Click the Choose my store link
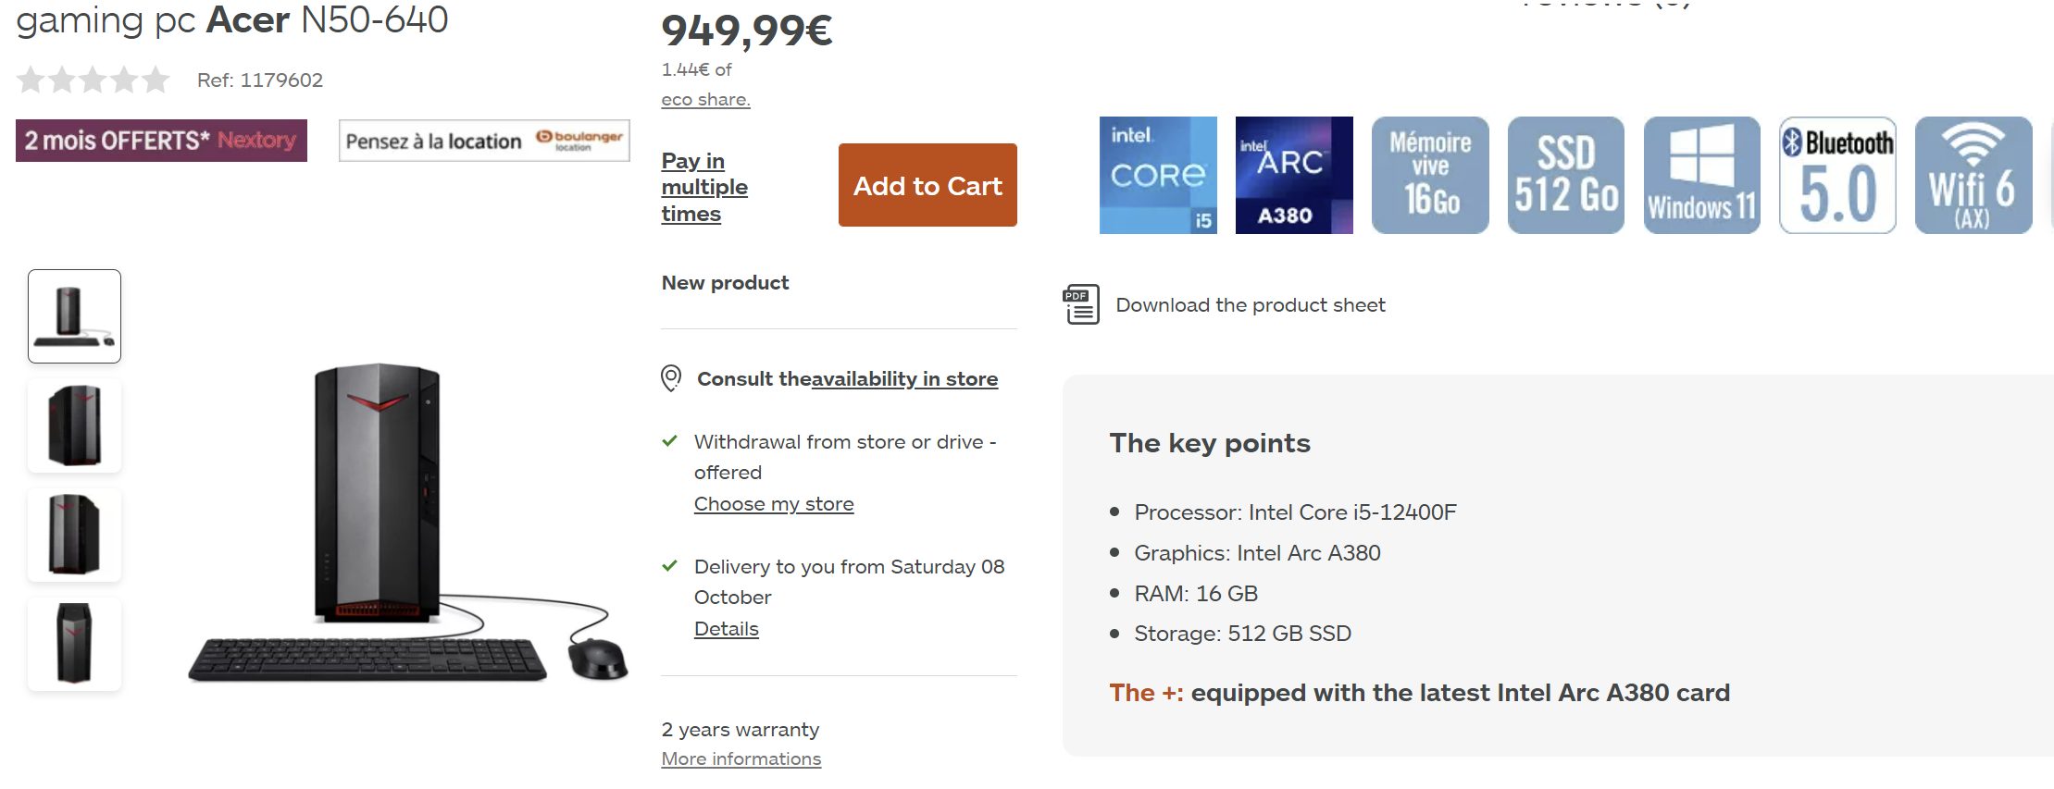Viewport: 2054px width, 789px height. coord(774,504)
